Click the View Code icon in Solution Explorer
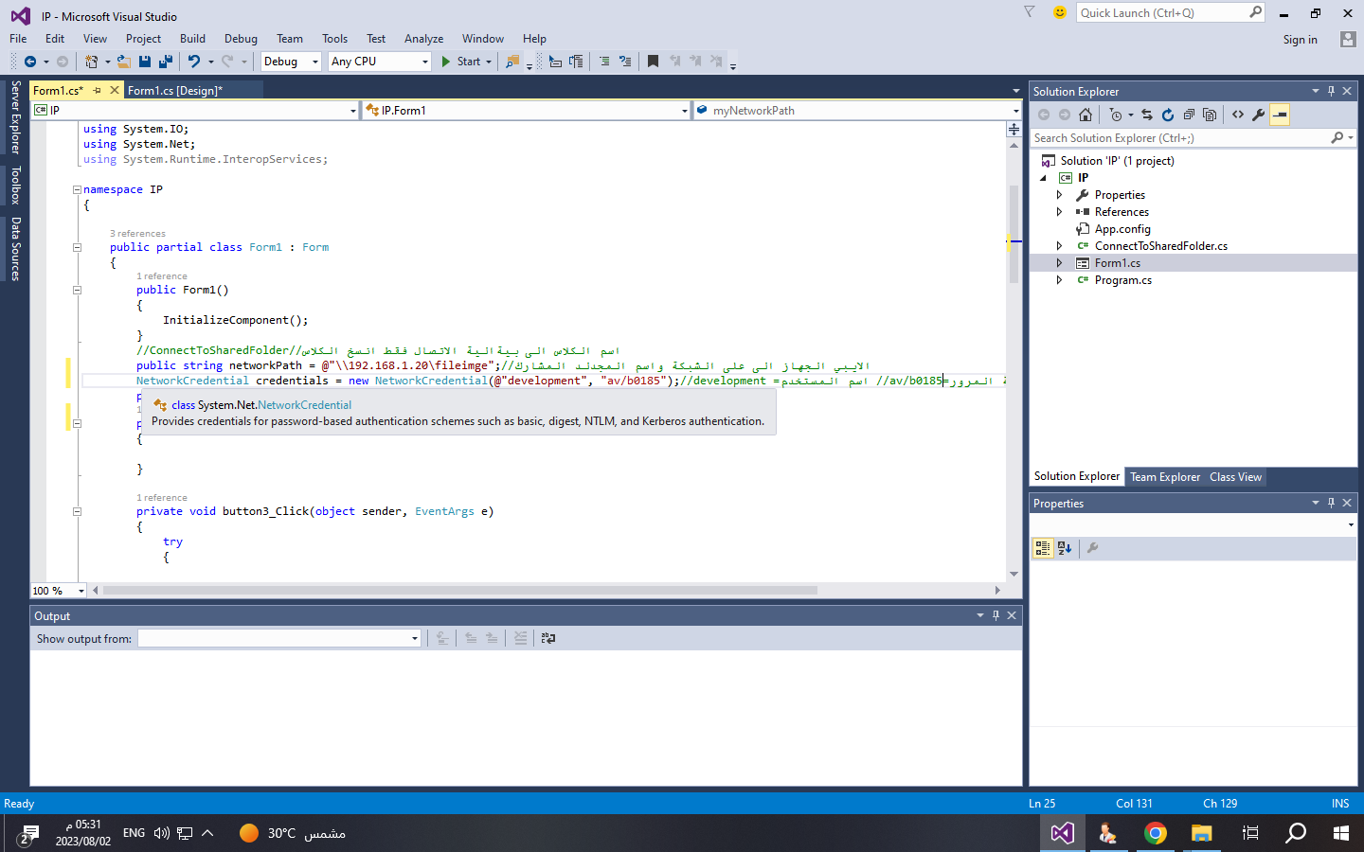Viewport: 1364px width, 852px height. (x=1238, y=115)
